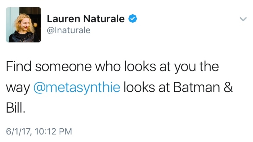The image size is (253, 142).
Task: Click the word "way" before the mention
Action: 18,88
